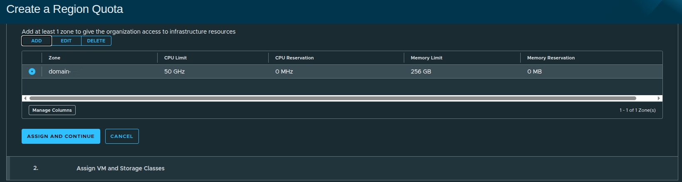Viewport: 682px width, 182px height.
Task: Click the EDIT zone button
Action: (66, 41)
